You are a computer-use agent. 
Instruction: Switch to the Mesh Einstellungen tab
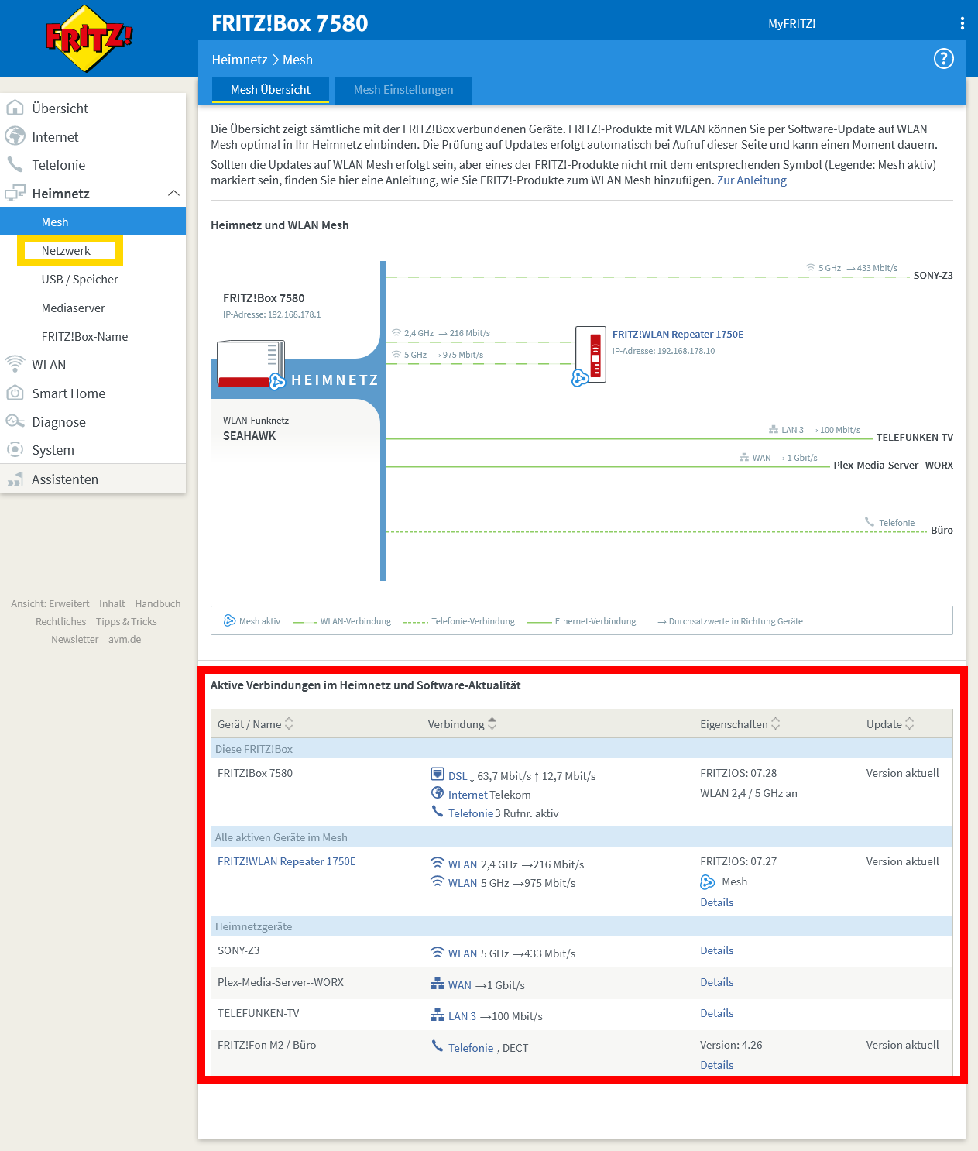tap(403, 90)
